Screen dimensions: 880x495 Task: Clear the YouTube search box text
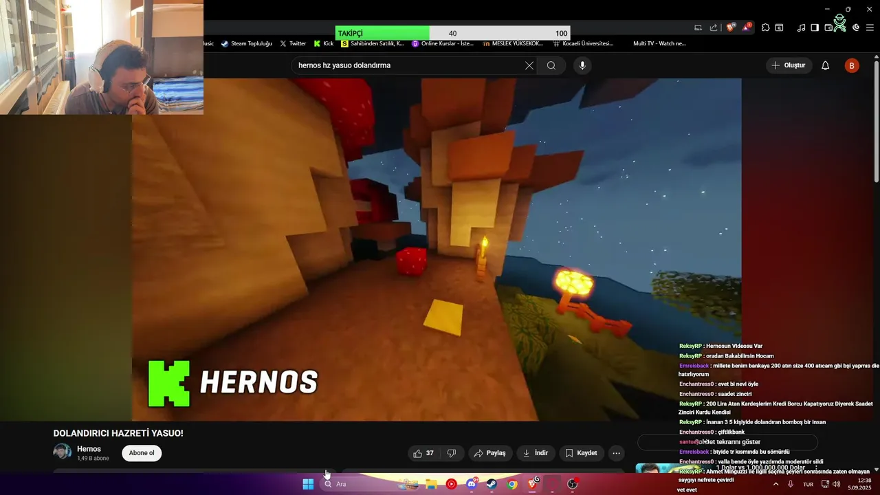click(x=529, y=65)
